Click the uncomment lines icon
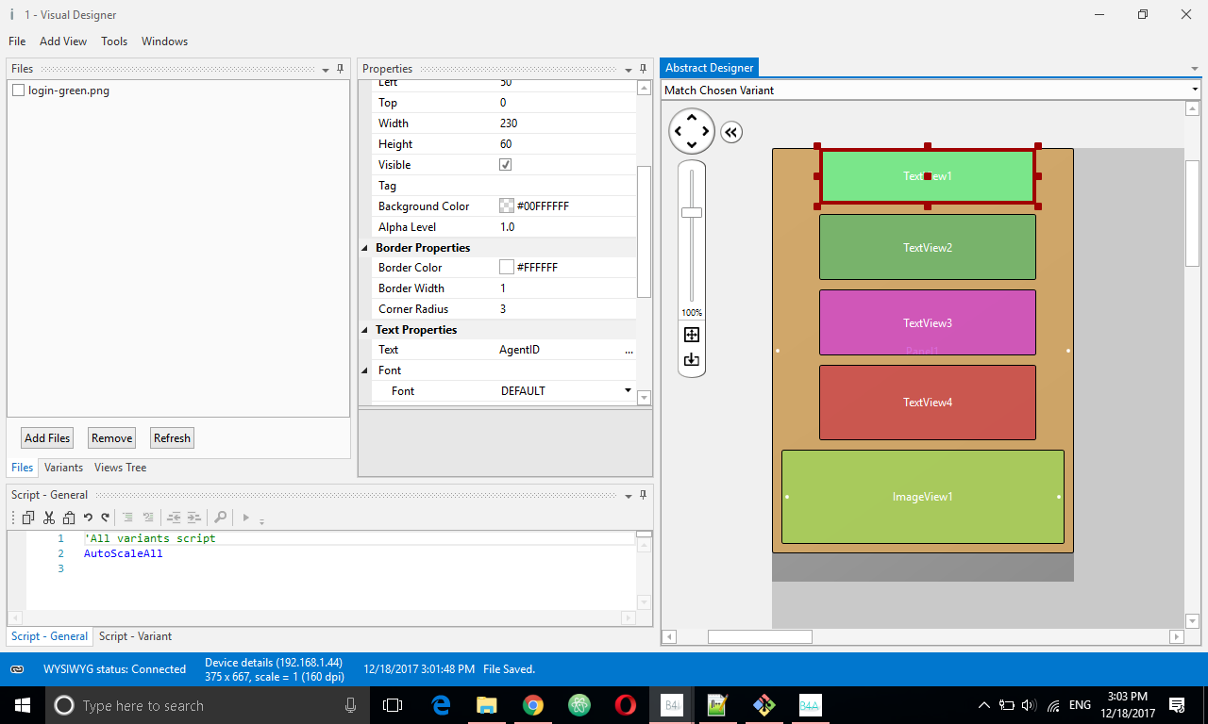1208x724 pixels. tap(148, 518)
